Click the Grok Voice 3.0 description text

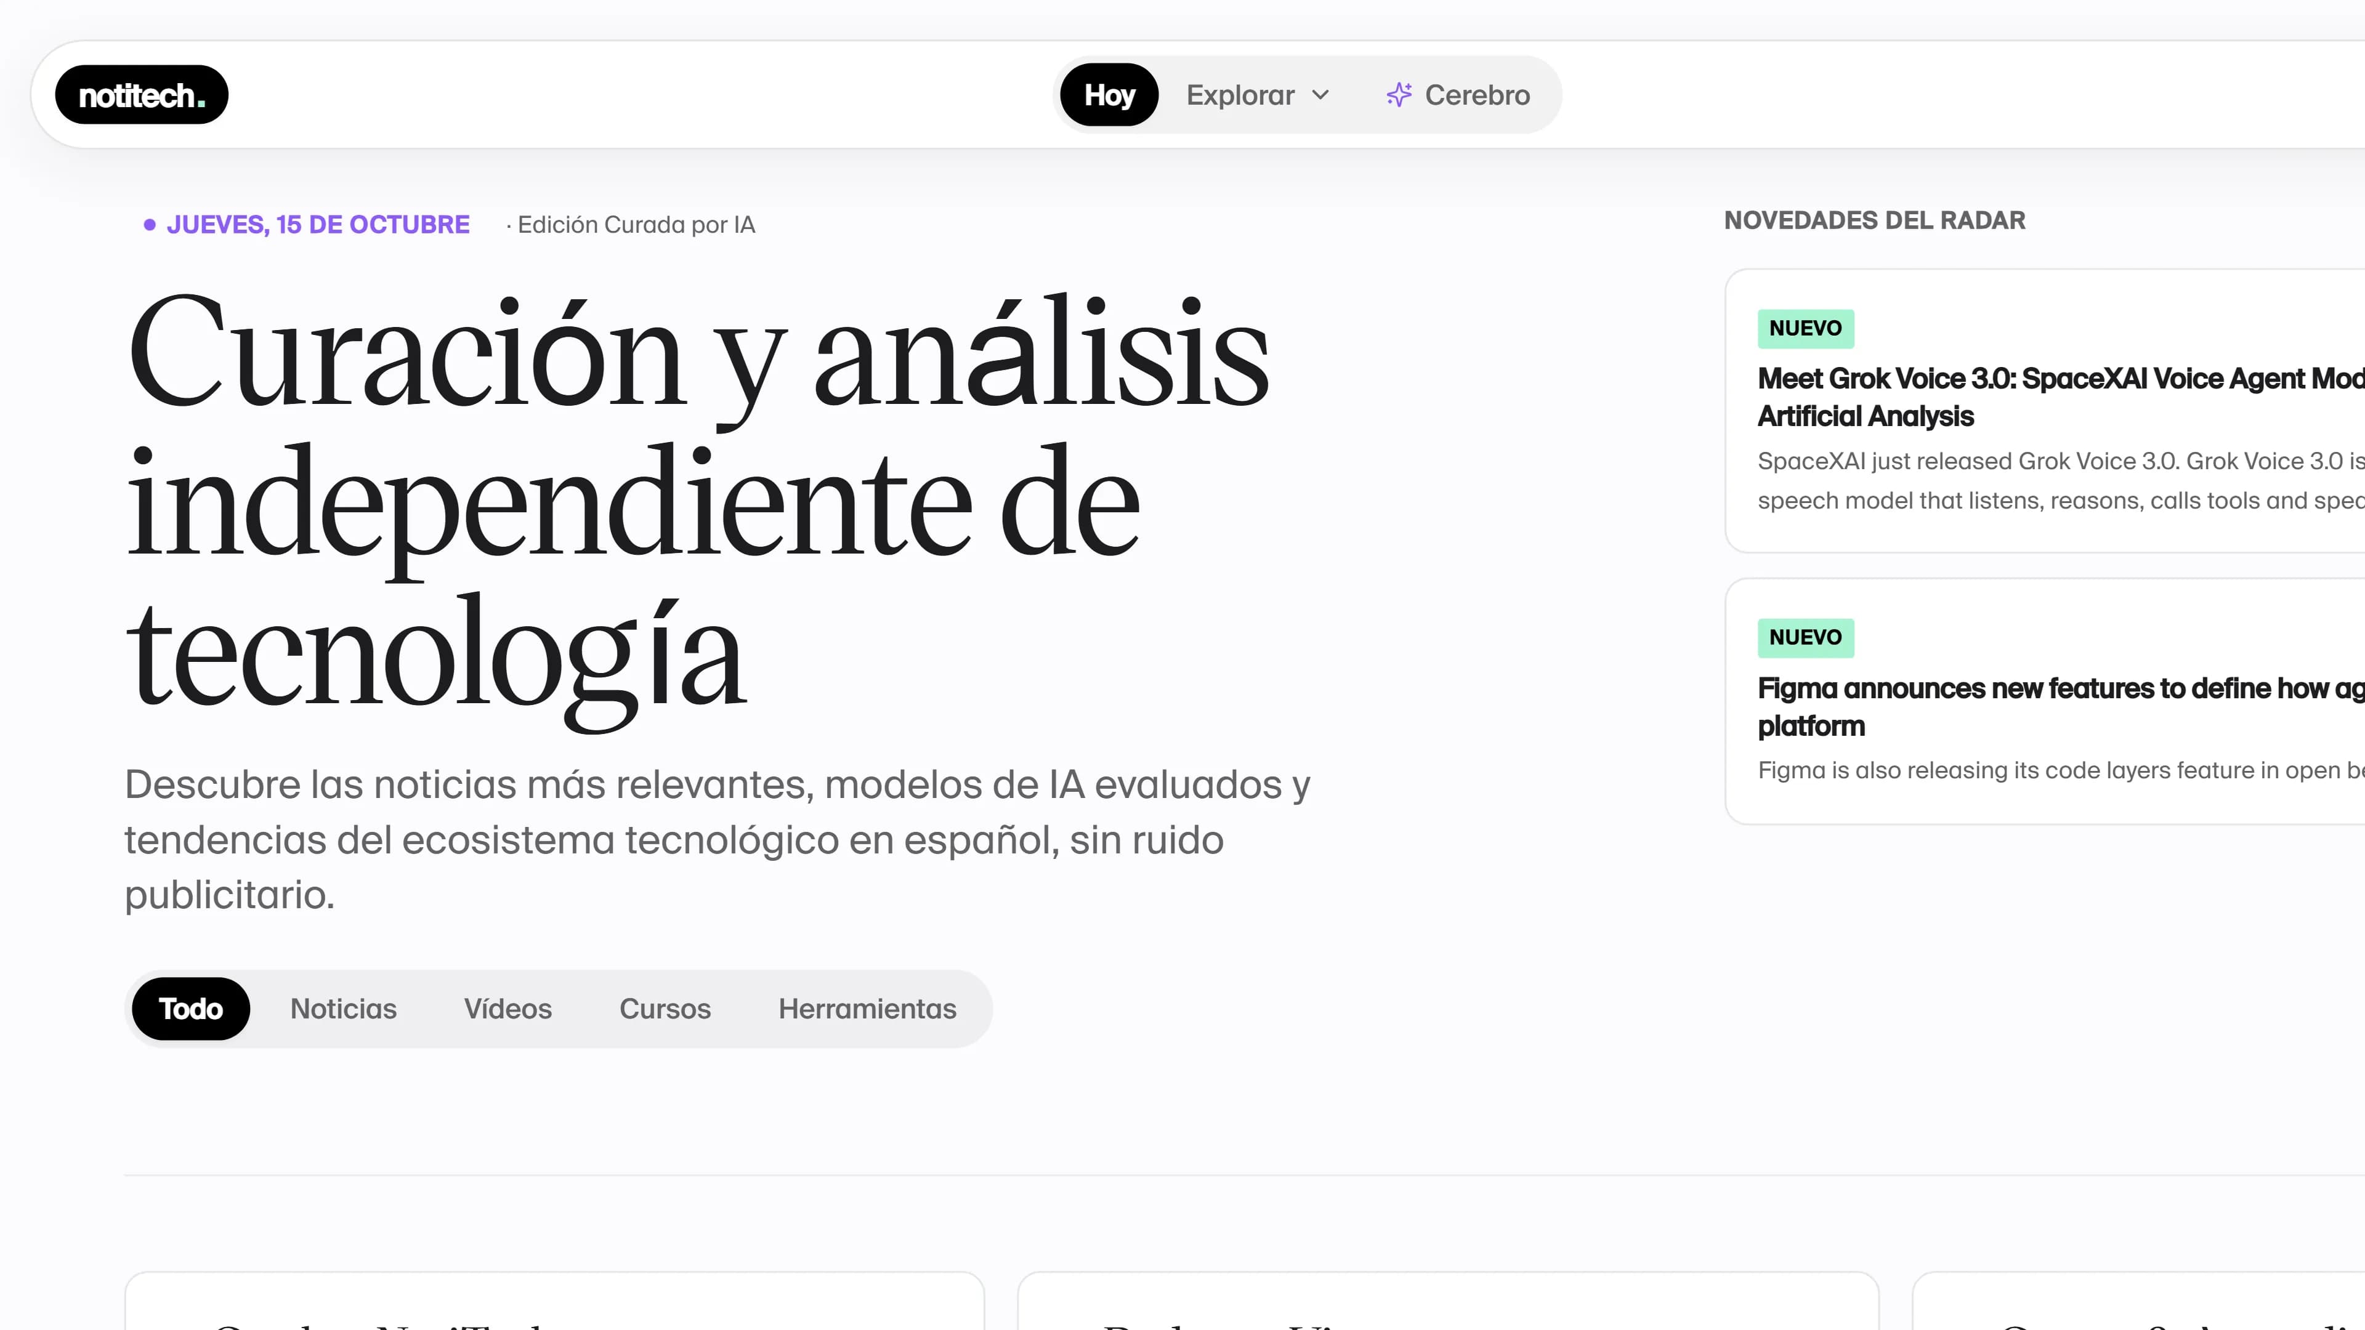[x=2061, y=481]
